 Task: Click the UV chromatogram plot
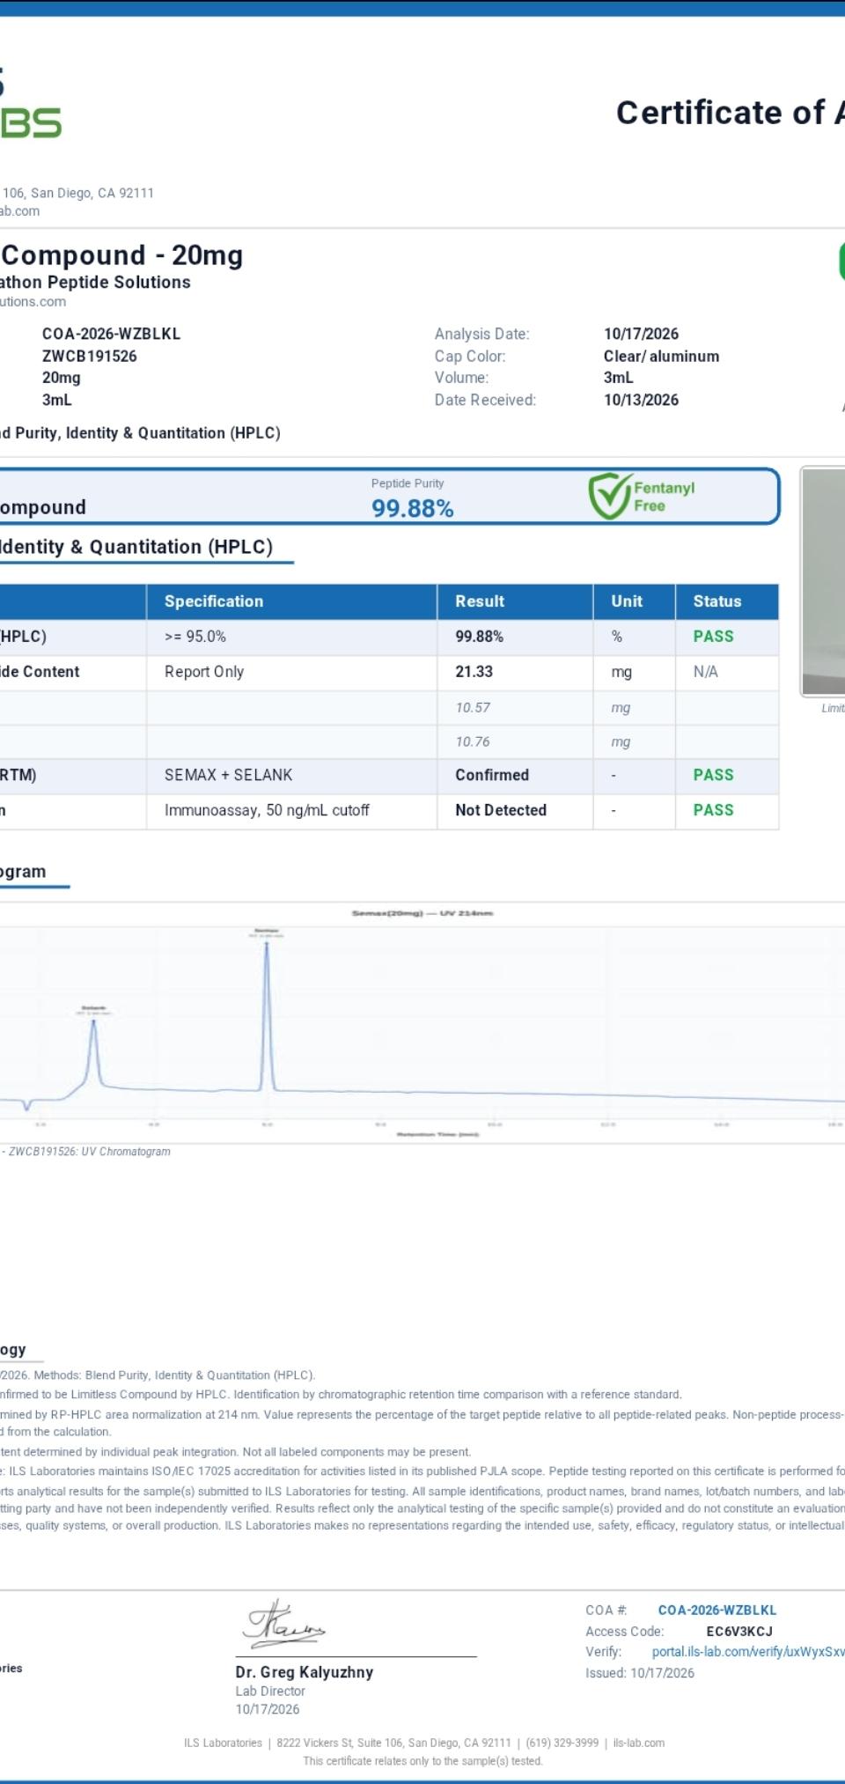(422, 1021)
